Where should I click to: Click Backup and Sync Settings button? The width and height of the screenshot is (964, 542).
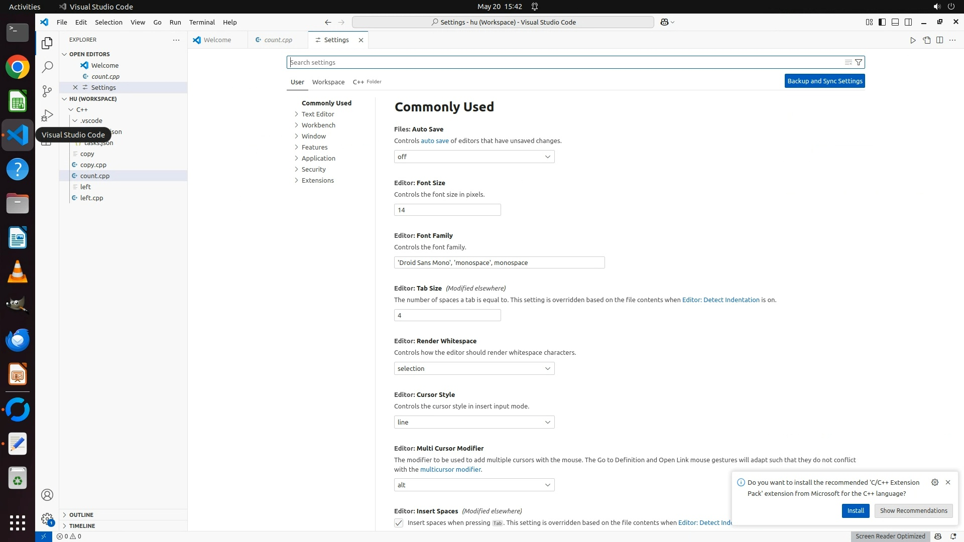tap(824, 81)
